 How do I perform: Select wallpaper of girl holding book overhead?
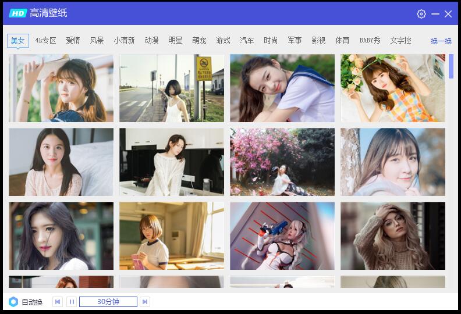coord(61,88)
